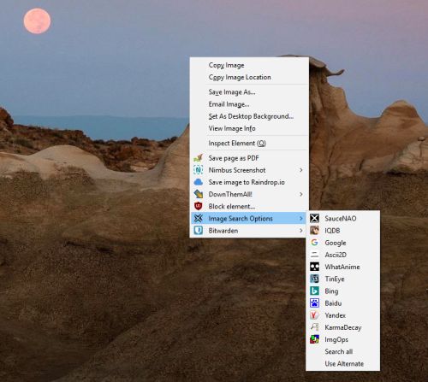
Task: Click the IQDB label
Action: point(332,231)
